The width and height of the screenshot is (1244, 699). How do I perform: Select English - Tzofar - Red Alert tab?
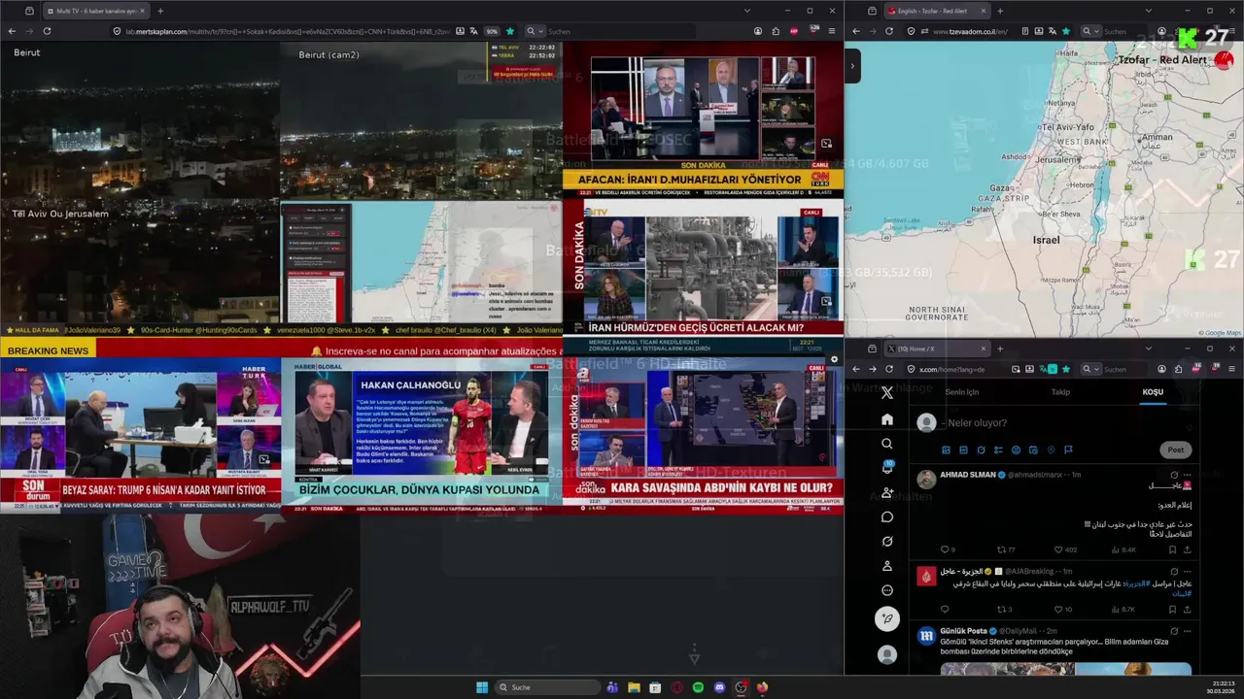click(938, 11)
